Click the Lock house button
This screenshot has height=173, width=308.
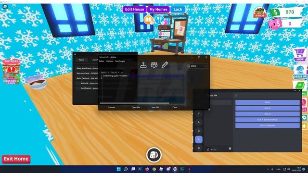pos(178,10)
